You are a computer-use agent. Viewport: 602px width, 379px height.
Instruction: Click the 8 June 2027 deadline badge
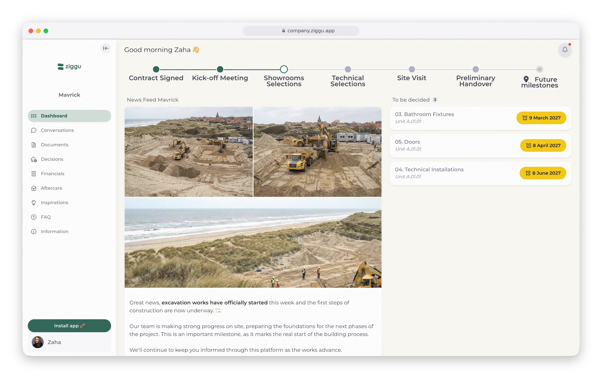[x=543, y=173]
